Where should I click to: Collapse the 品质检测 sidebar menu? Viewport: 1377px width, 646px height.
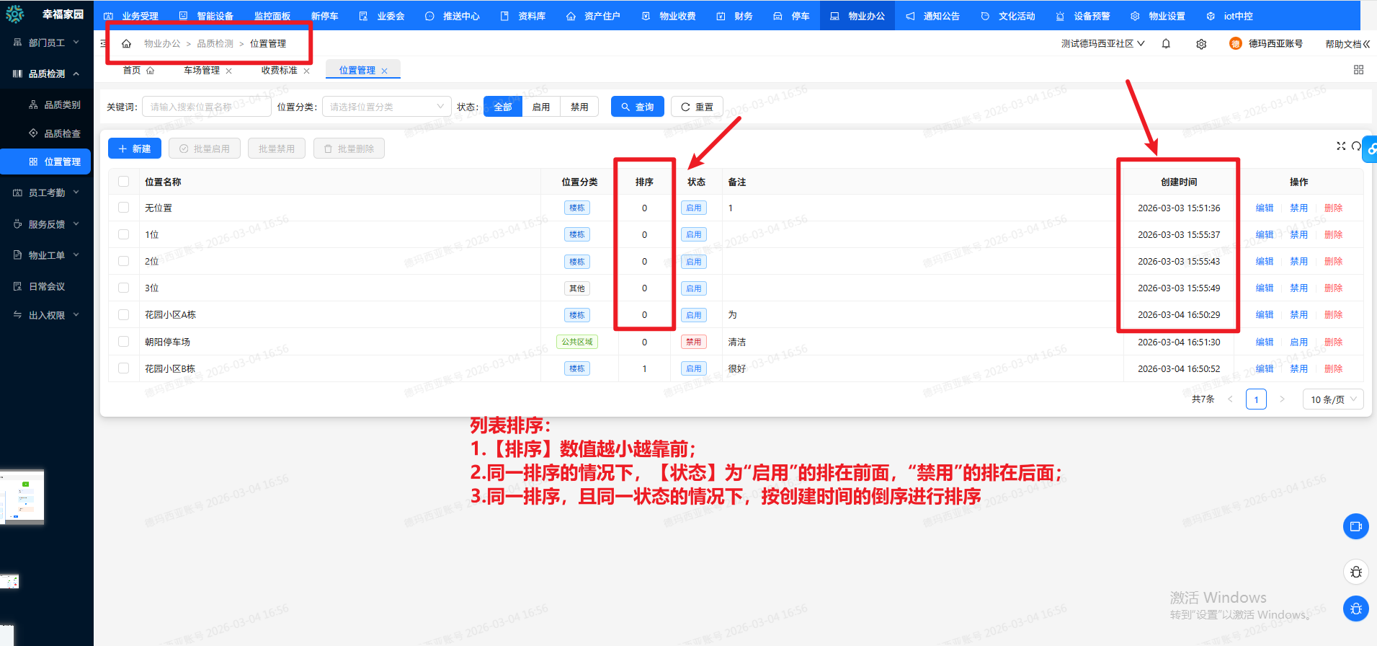click(x=47, y=74)
